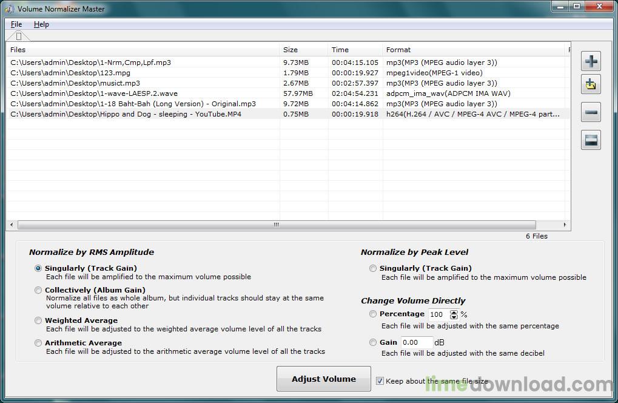Toggle Keep about the same file size
This screenshot has height=403, width=618.
coord(380,381)
